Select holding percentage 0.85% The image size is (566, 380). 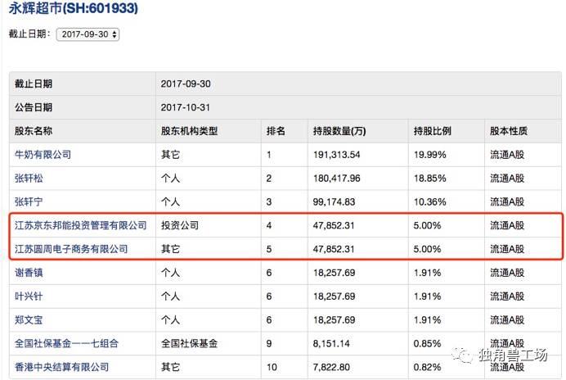(x=428, y=343)
